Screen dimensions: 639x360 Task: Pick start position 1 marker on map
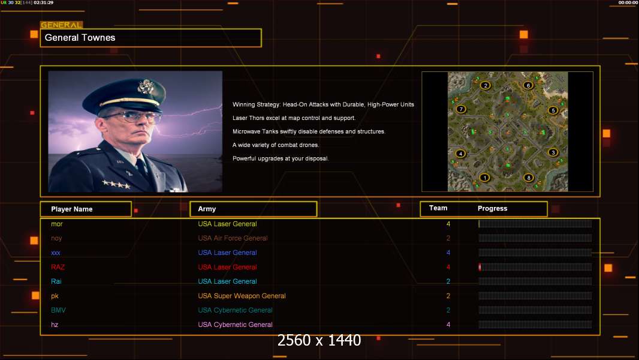(x=484, y=178)
